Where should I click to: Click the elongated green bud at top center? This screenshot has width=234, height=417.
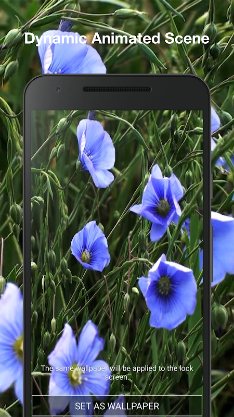point(129,14)
